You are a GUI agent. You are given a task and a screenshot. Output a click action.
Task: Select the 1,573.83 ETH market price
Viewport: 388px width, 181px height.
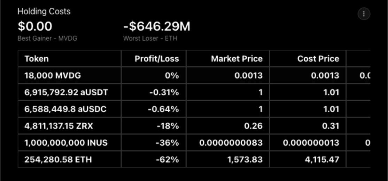pyautogui.click(x=245, y=159)
